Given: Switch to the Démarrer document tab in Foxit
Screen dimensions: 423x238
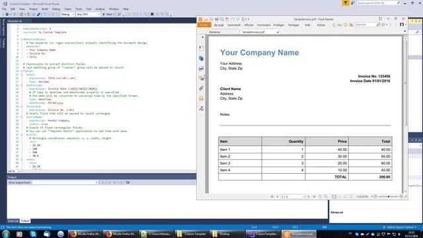Looking at the screenshot, I should pyautogui.click(x=215, y=32).
